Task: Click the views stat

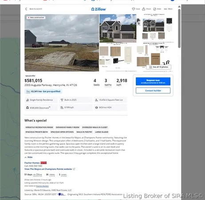Action: pyautogui.click(x=52, y=175)
